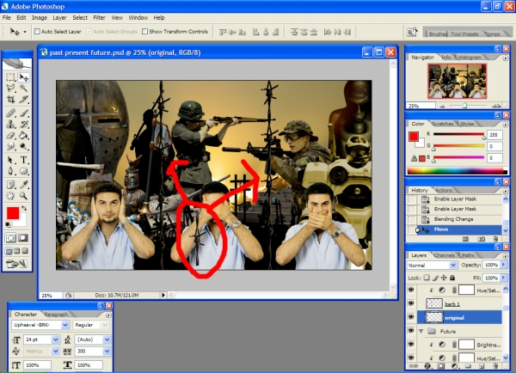The image size is (516, 373).
Task: Collapse the Future layer group
Action: tap(421, 331)
